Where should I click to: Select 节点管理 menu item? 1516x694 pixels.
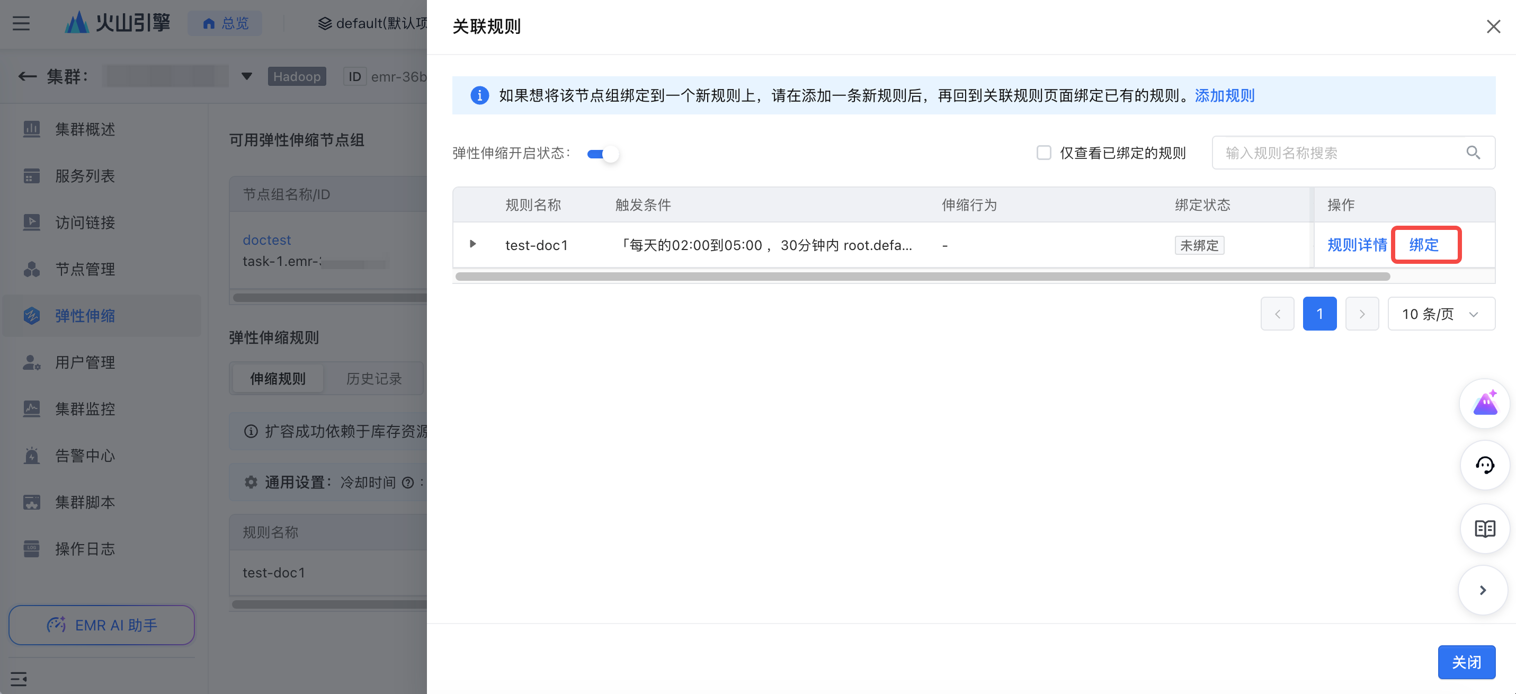coord(102,269)
